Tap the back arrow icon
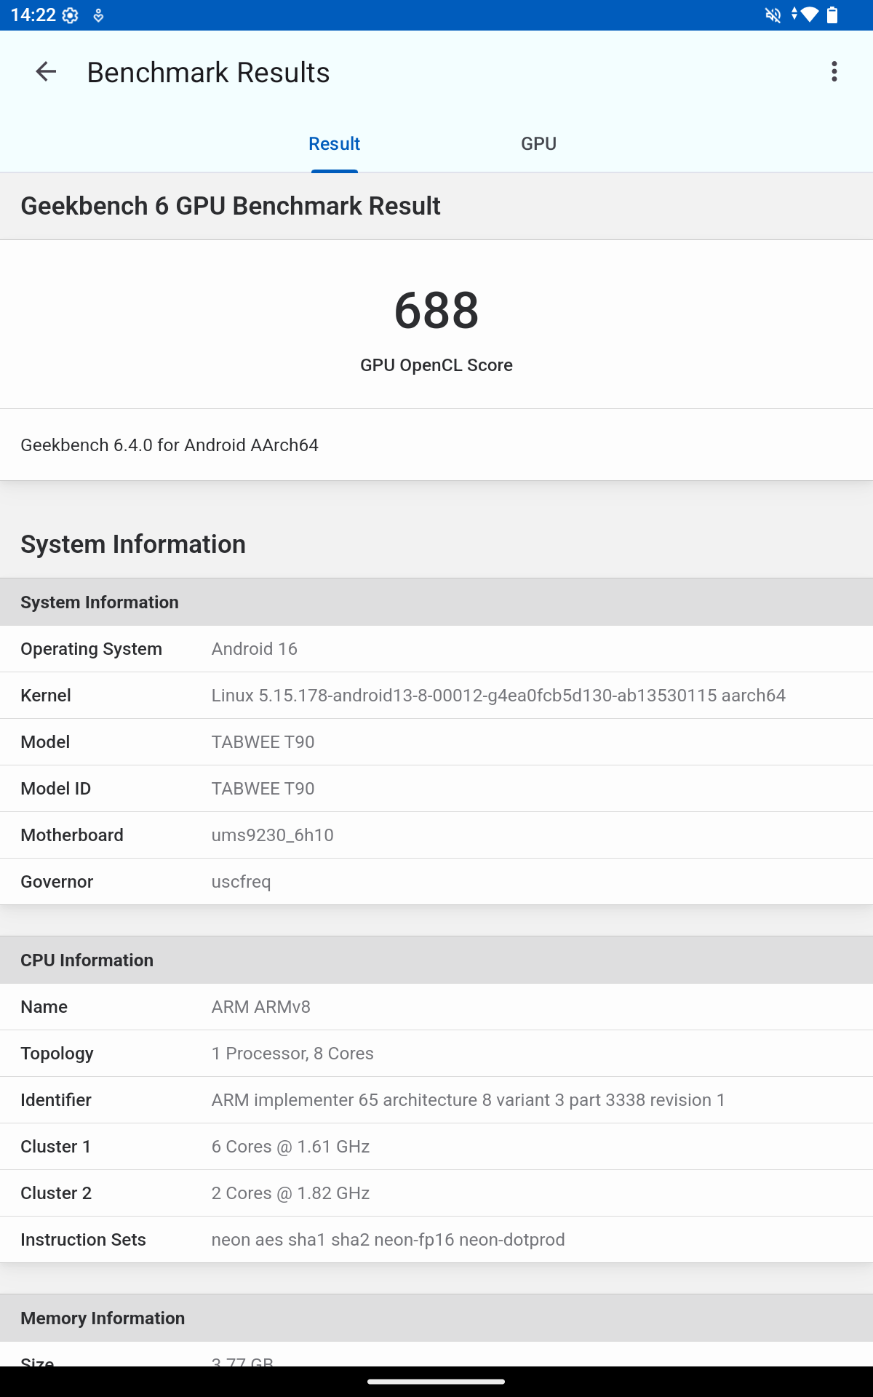 46,72
